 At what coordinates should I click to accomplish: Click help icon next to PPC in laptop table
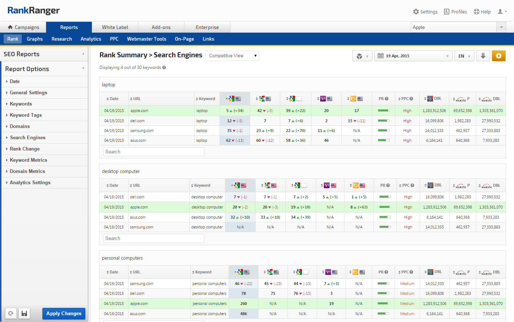point(412,99)
